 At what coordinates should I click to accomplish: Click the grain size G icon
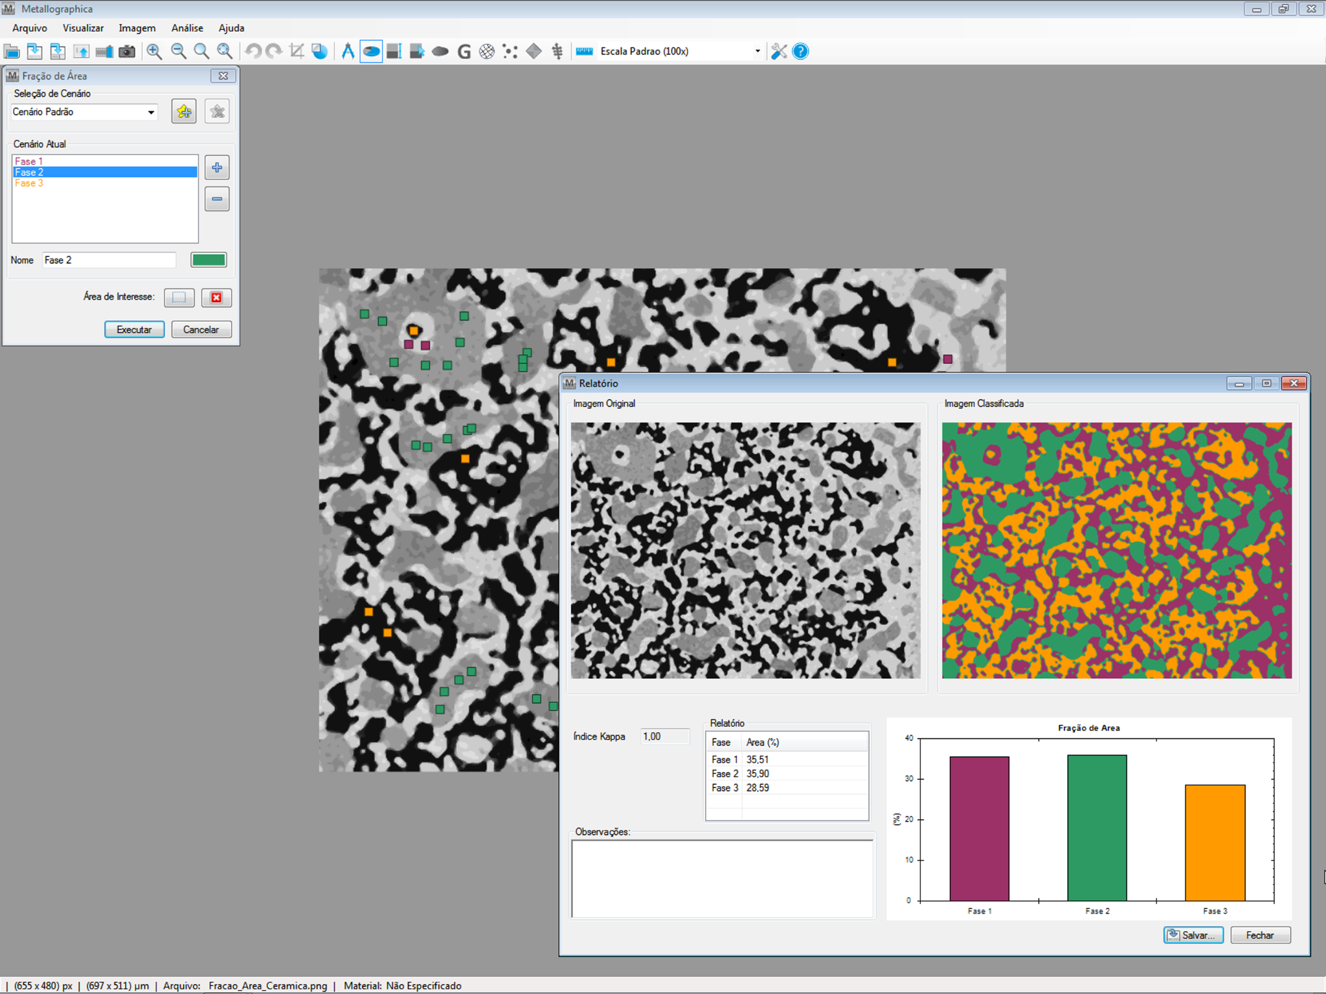tap(464, 51)
